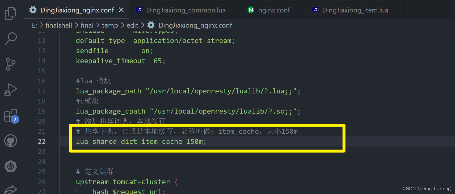Open the Source Control view
455x194 pixels.
(10, 64)
